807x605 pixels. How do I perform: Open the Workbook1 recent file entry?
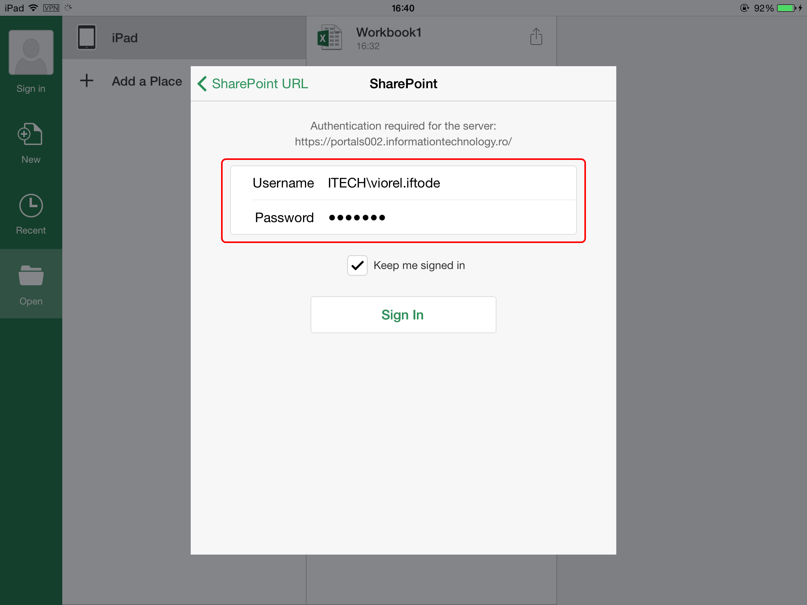(431, 38)
